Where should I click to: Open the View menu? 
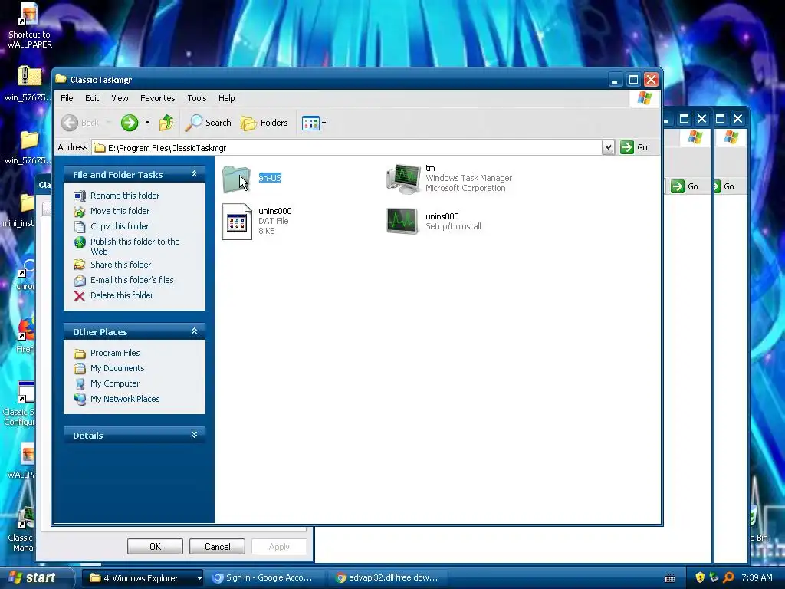120,98
